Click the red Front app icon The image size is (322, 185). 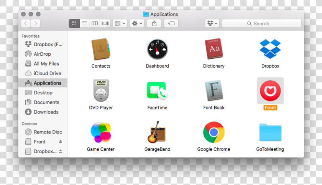(x=270, y=91)
